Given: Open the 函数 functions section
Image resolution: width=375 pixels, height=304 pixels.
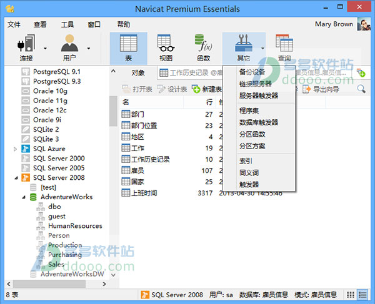Looking at the screenshot, I should click(204, 48).
